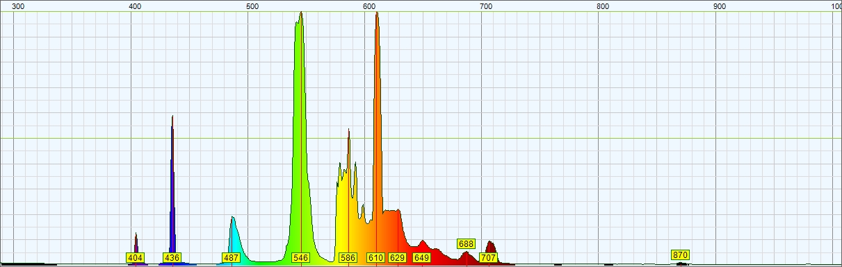This screenshot has width=842, height=267.
Task: Click the raised 688 peak label
Action: pos(466,243)
